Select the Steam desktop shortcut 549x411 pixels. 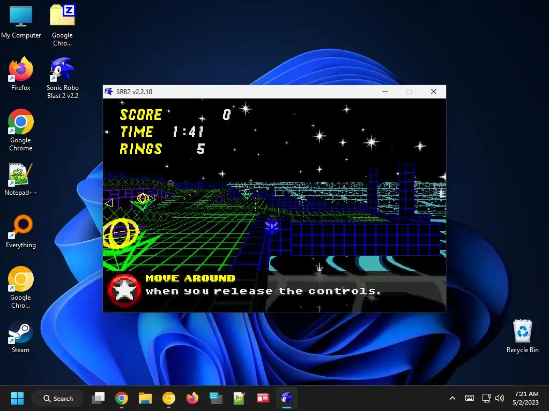21,337
